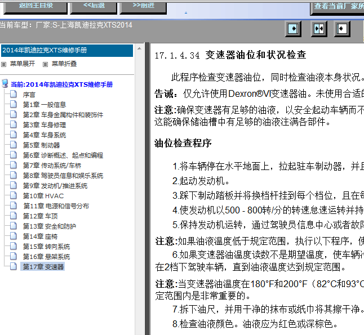Open 第2章 车身金属构件和装饰件
Screen dimensions: 364x335
63,115
